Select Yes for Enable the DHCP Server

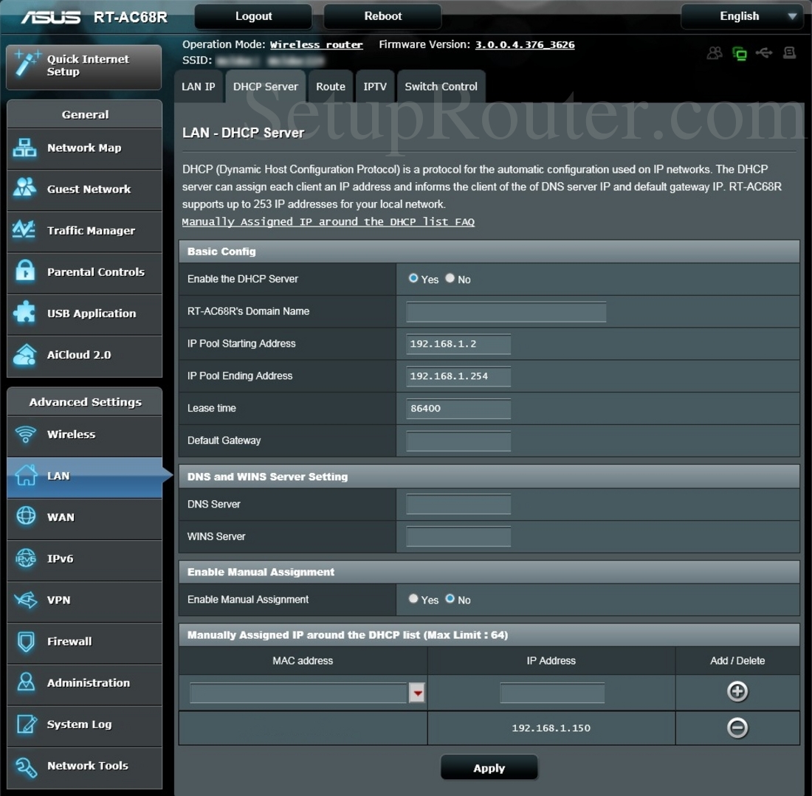coord(413,278)
